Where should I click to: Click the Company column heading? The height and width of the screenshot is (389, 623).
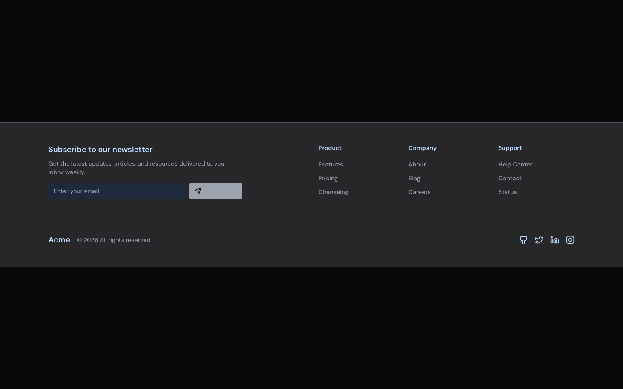click(422, 148)
